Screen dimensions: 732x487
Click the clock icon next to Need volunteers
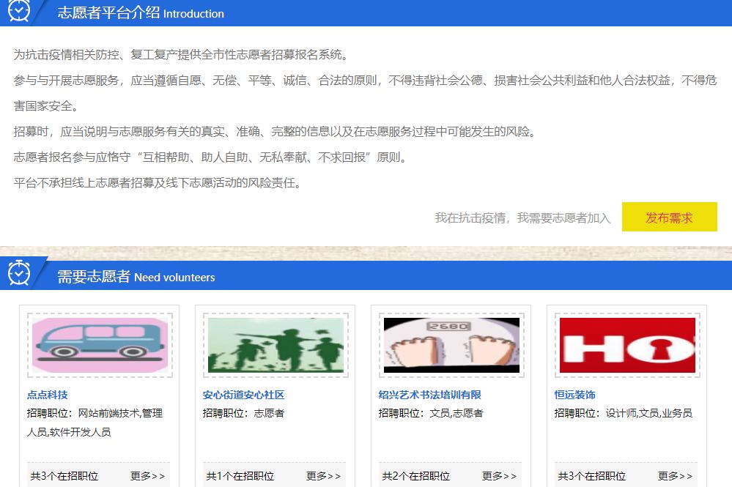click(x=20, y=272)
